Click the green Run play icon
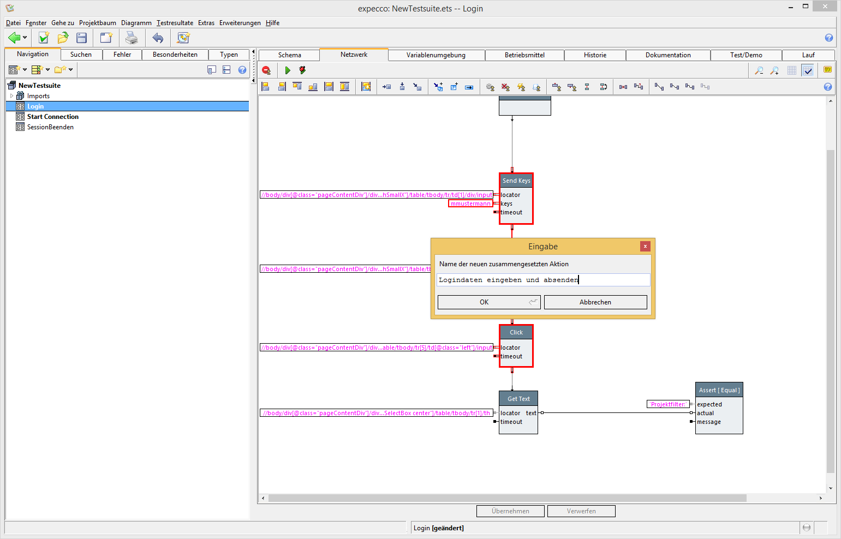The height and width of the screenshot is (539, 841). (x=288, y=70)
